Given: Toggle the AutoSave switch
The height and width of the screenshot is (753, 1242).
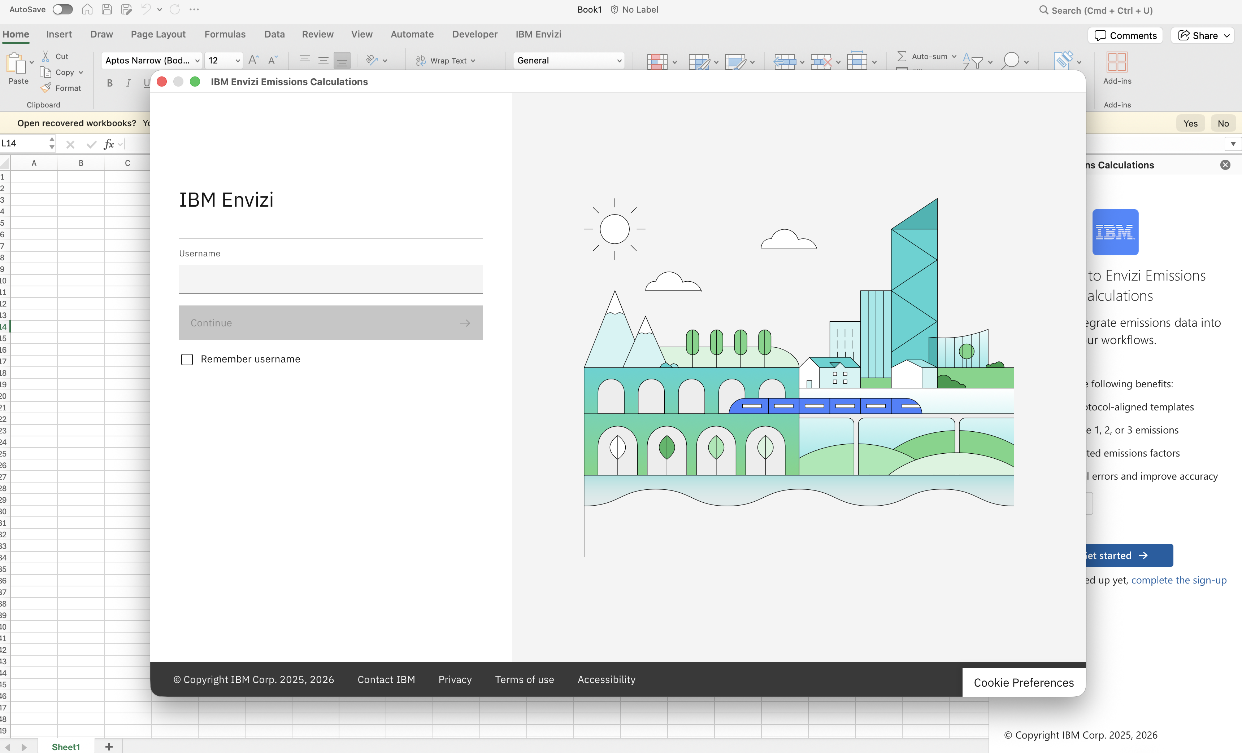Looking at the screenshot, I should (62, 9).
